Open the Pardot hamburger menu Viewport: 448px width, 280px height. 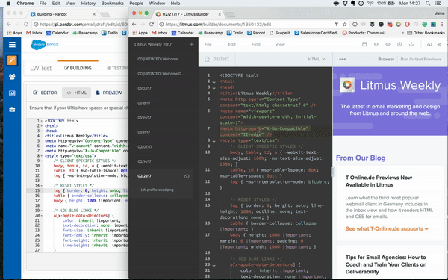[x=12, y=45]
